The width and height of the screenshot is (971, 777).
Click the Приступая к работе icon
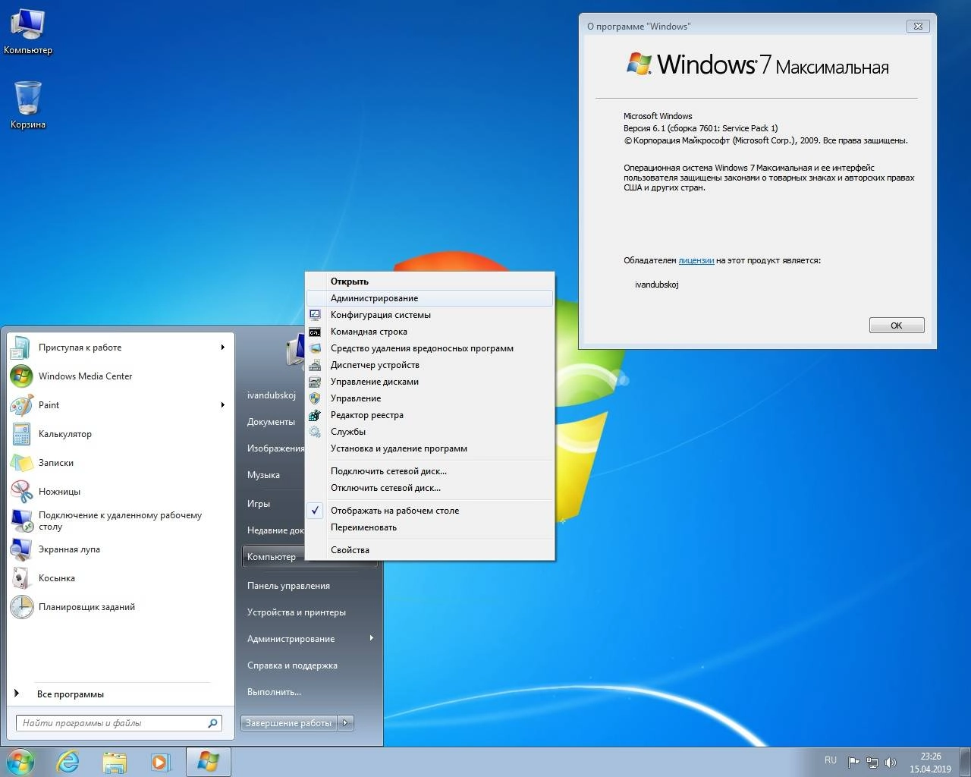click(21, 348)
